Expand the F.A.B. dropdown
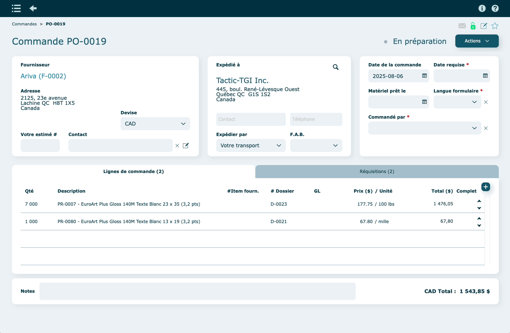The height and width of the screenshot is (333, 510). pos(316,145)
